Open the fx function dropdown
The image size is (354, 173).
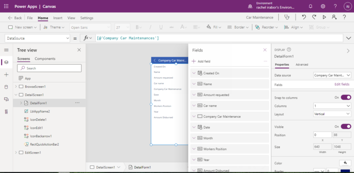click(88, 38)
